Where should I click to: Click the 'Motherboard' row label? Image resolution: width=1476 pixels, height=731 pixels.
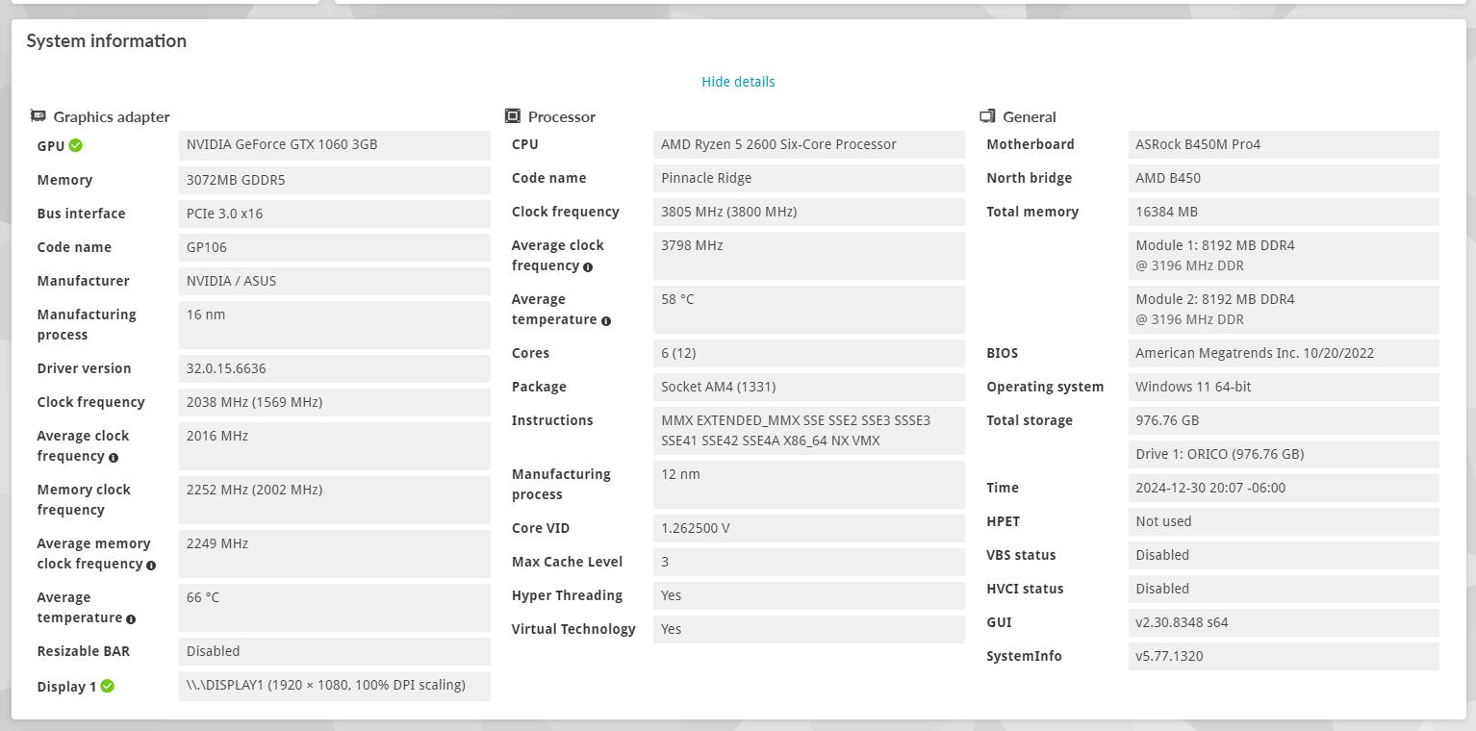pos(1031,144)
